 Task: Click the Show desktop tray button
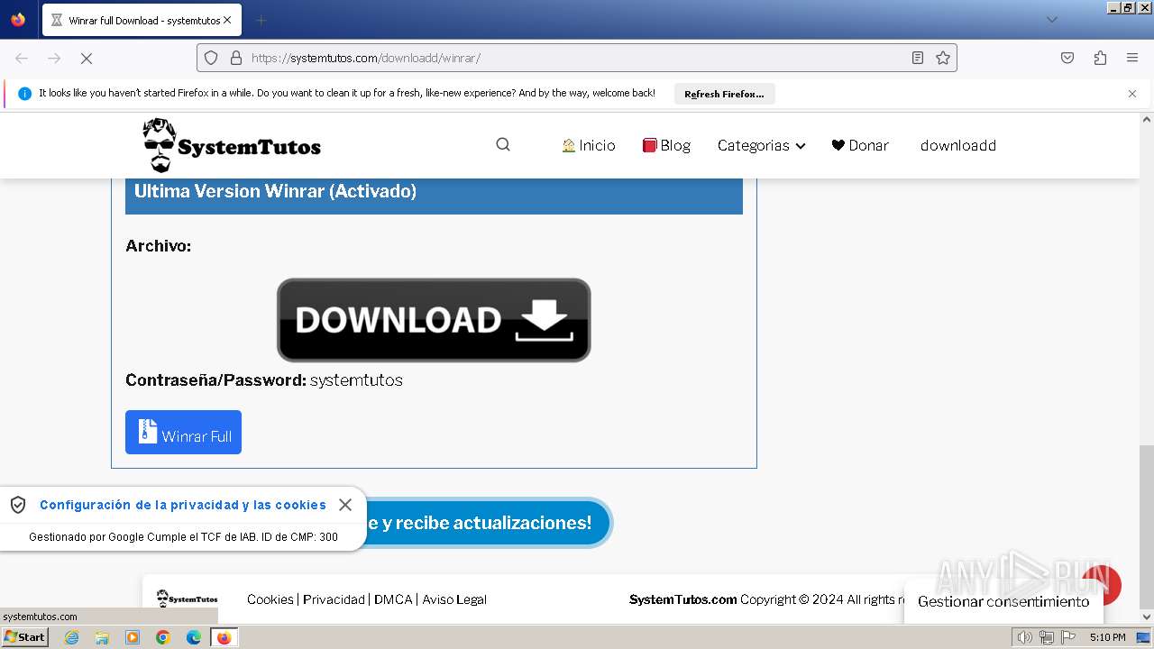coord(1144,637)
